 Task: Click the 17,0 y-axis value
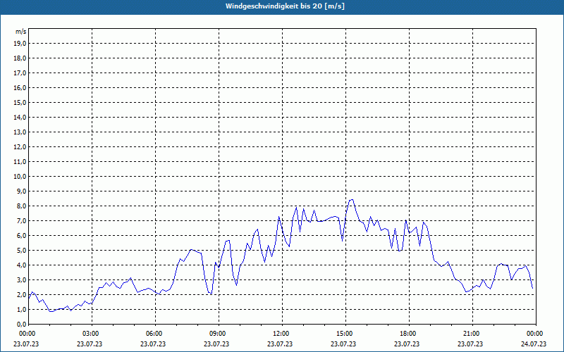pos(20,73)
